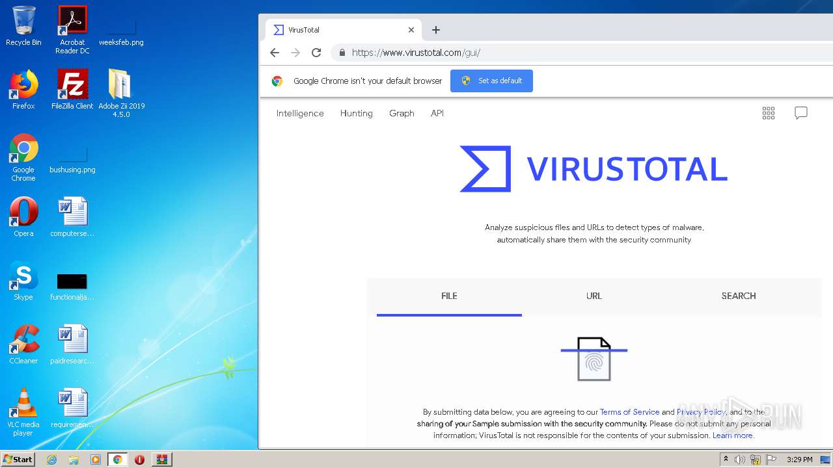
Task: Open a new Chrome tab
Action: coord(436,30)
